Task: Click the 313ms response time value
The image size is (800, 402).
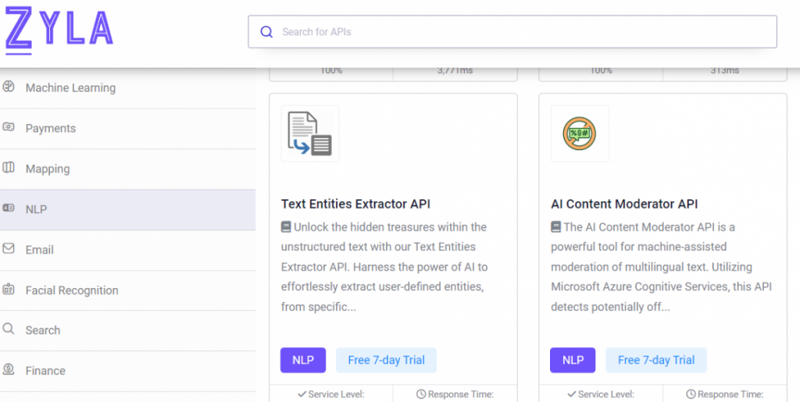Action: point(724,71)
